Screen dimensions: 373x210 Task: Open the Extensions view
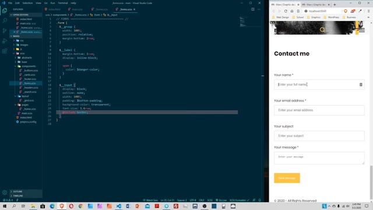(5, 51)
